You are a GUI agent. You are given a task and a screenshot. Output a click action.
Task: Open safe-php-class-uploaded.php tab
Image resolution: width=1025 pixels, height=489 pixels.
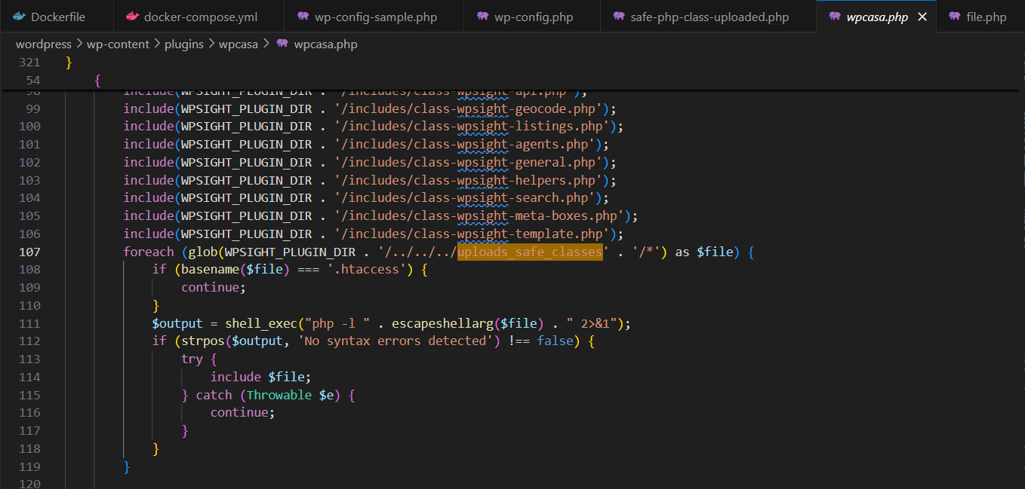(x=708, y=17)
